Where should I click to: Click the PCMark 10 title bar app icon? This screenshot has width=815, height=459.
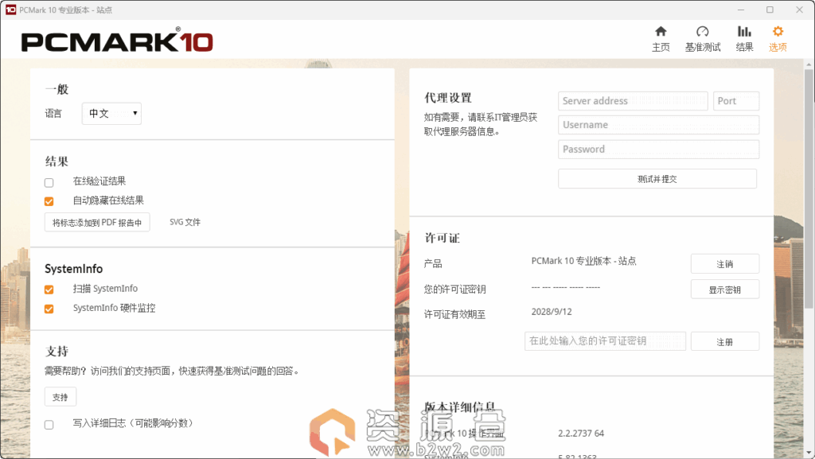coord(10,10)
